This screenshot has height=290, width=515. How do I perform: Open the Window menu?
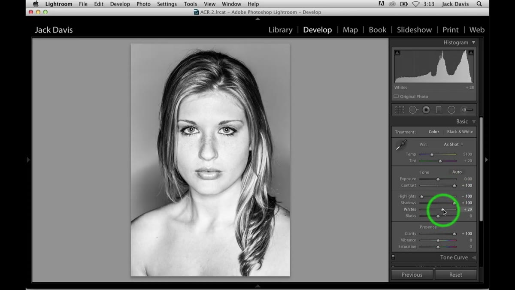coord(231,4)
